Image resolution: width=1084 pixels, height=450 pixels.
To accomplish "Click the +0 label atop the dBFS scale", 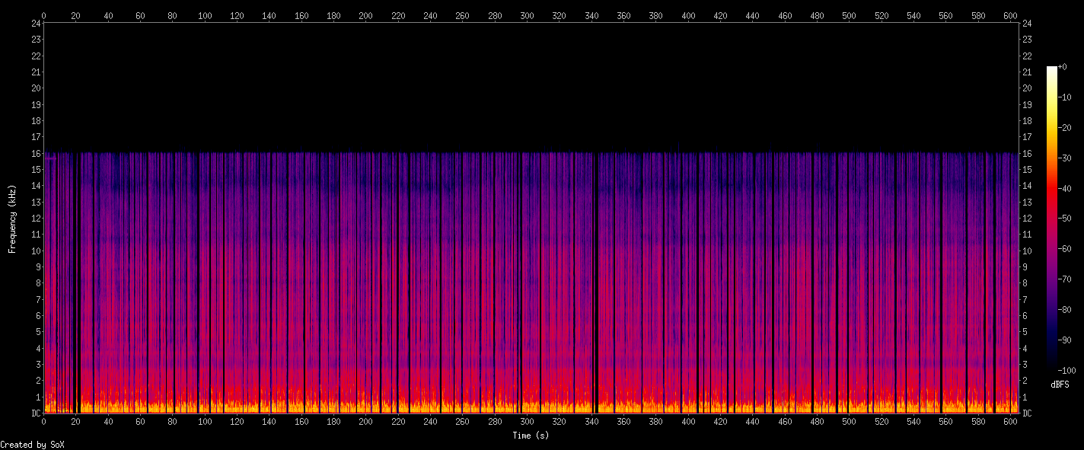I will pyautogui.click(x=1063, y=67).
